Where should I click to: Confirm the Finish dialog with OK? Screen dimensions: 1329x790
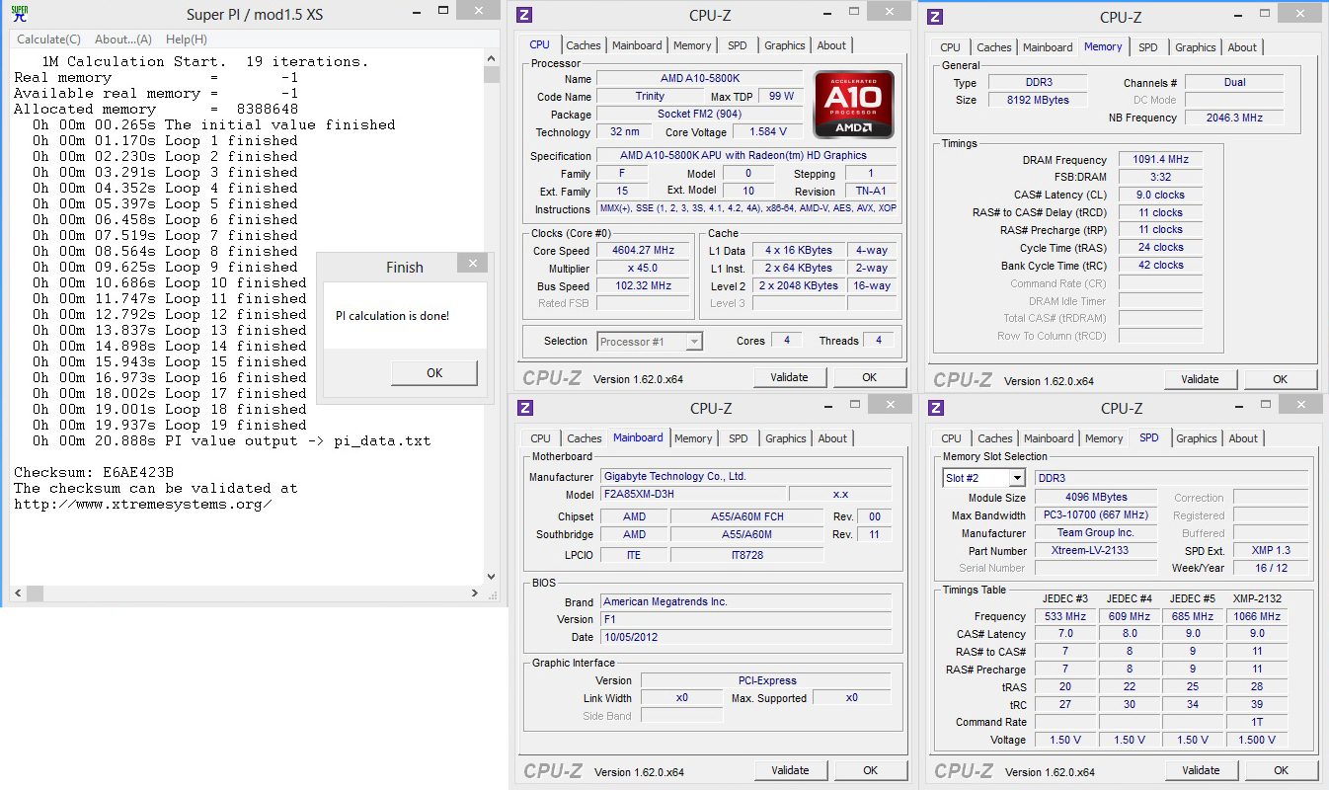[x=434, y=372]
